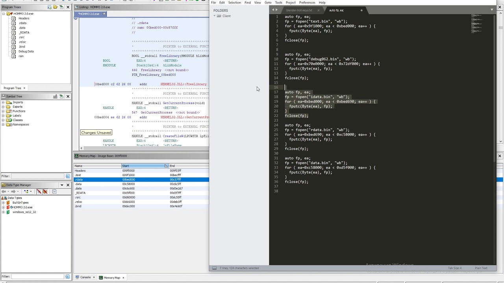Click collapse all icon in Data Type Manager
The image size is (504, 283).
pos(54,191)
